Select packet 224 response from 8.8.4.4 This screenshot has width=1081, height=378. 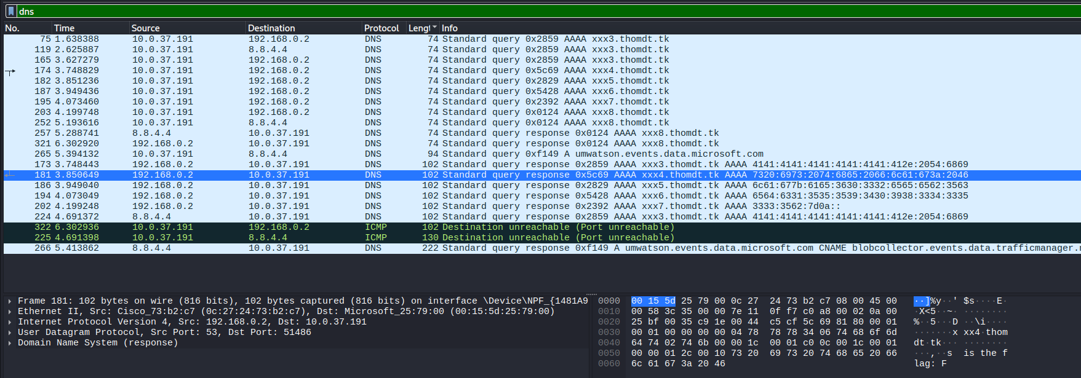(542, 217)
